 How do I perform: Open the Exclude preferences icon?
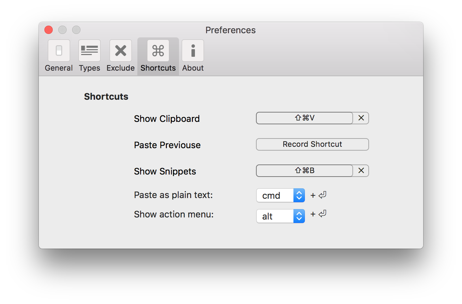(x=121, y=51)
